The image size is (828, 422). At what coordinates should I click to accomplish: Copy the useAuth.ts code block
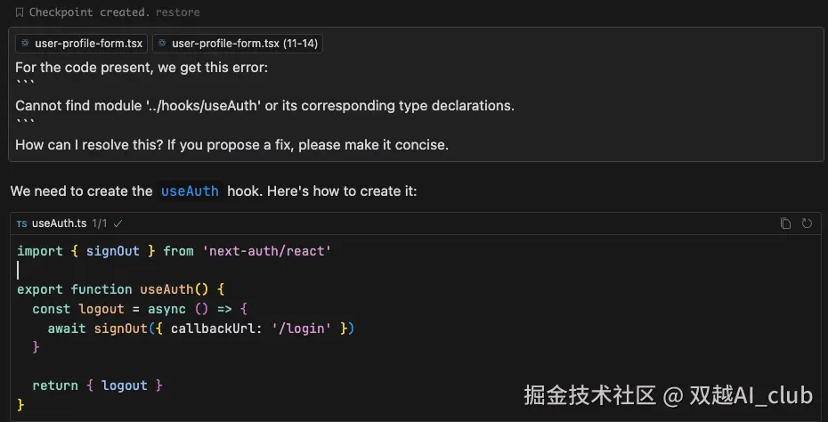point(785,223)
